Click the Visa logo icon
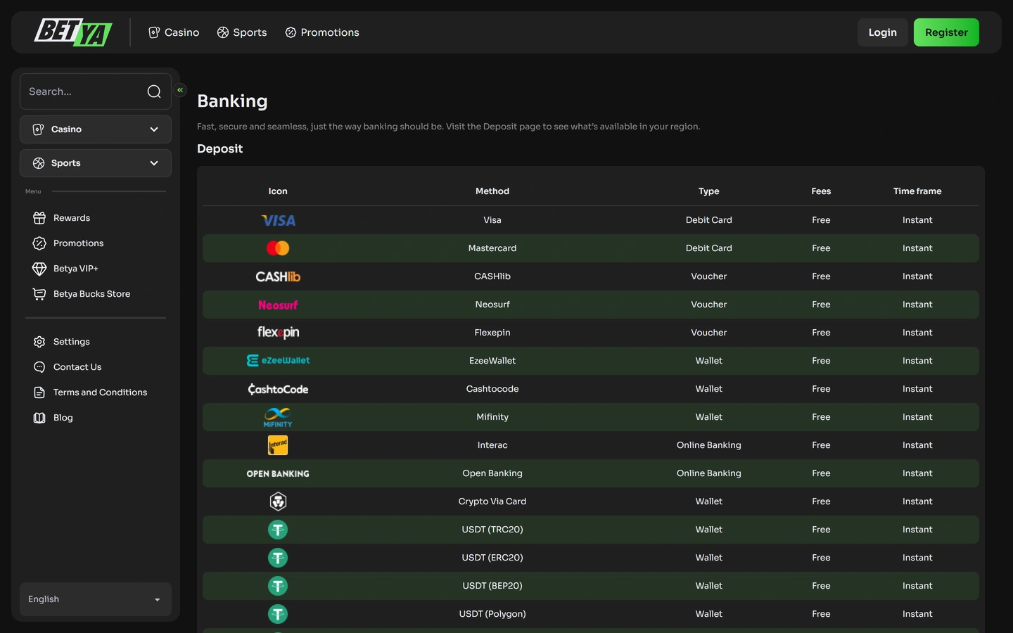Screen dimensions: 1013x633 [278, 220]
